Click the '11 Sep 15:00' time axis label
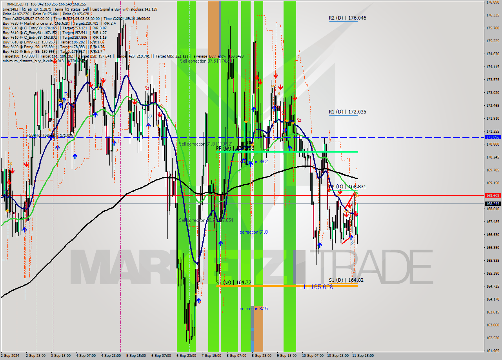The image size is (502, 360). pyautogui.click(x=363, y=356)
